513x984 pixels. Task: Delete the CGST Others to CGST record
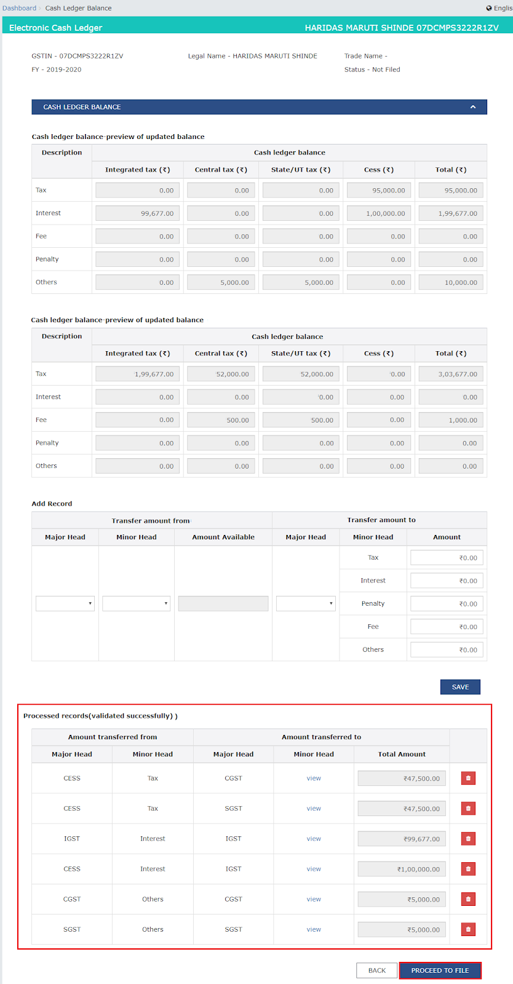coord(468,899)
